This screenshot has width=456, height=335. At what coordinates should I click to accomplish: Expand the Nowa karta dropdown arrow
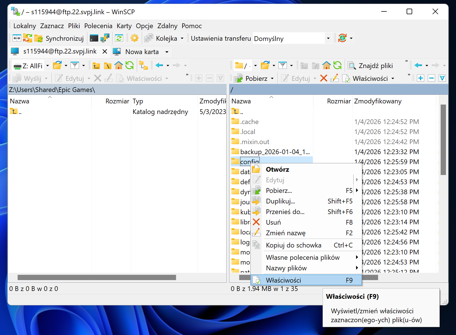coord(167,52)
